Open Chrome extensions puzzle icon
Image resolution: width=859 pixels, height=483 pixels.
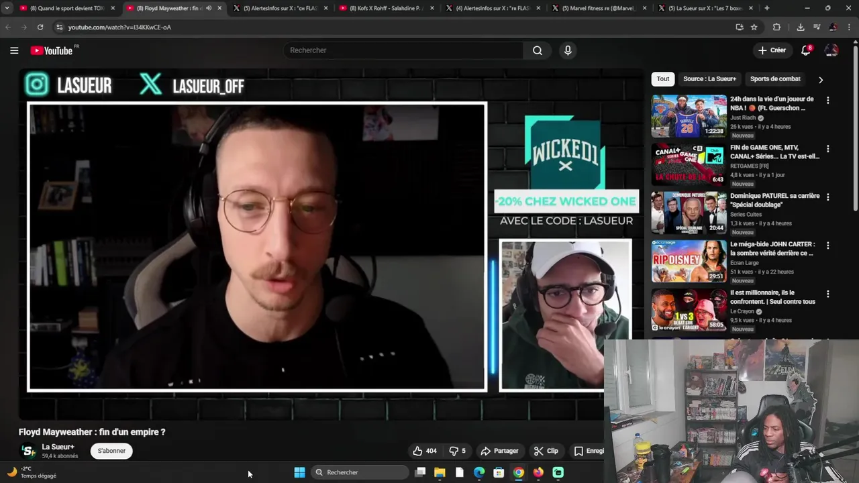[776, 27]
